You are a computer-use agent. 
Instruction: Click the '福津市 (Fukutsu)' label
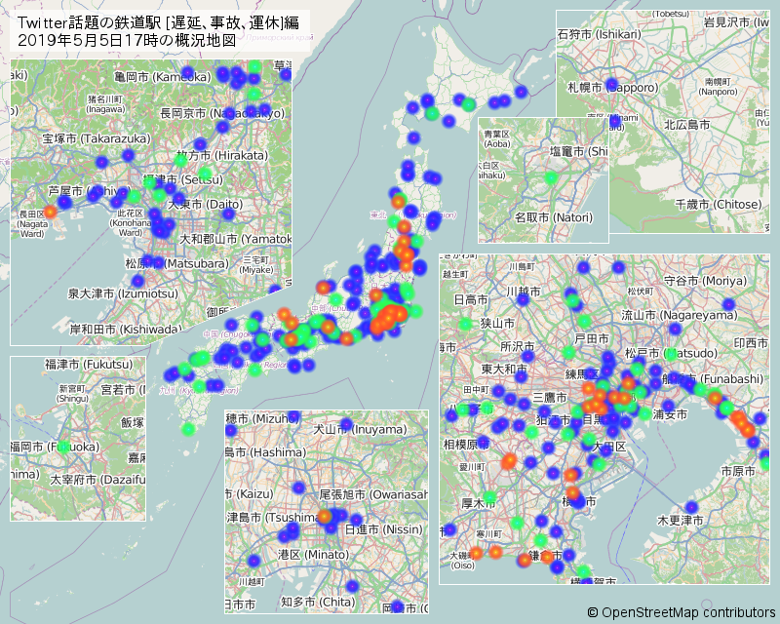point(89,365)
